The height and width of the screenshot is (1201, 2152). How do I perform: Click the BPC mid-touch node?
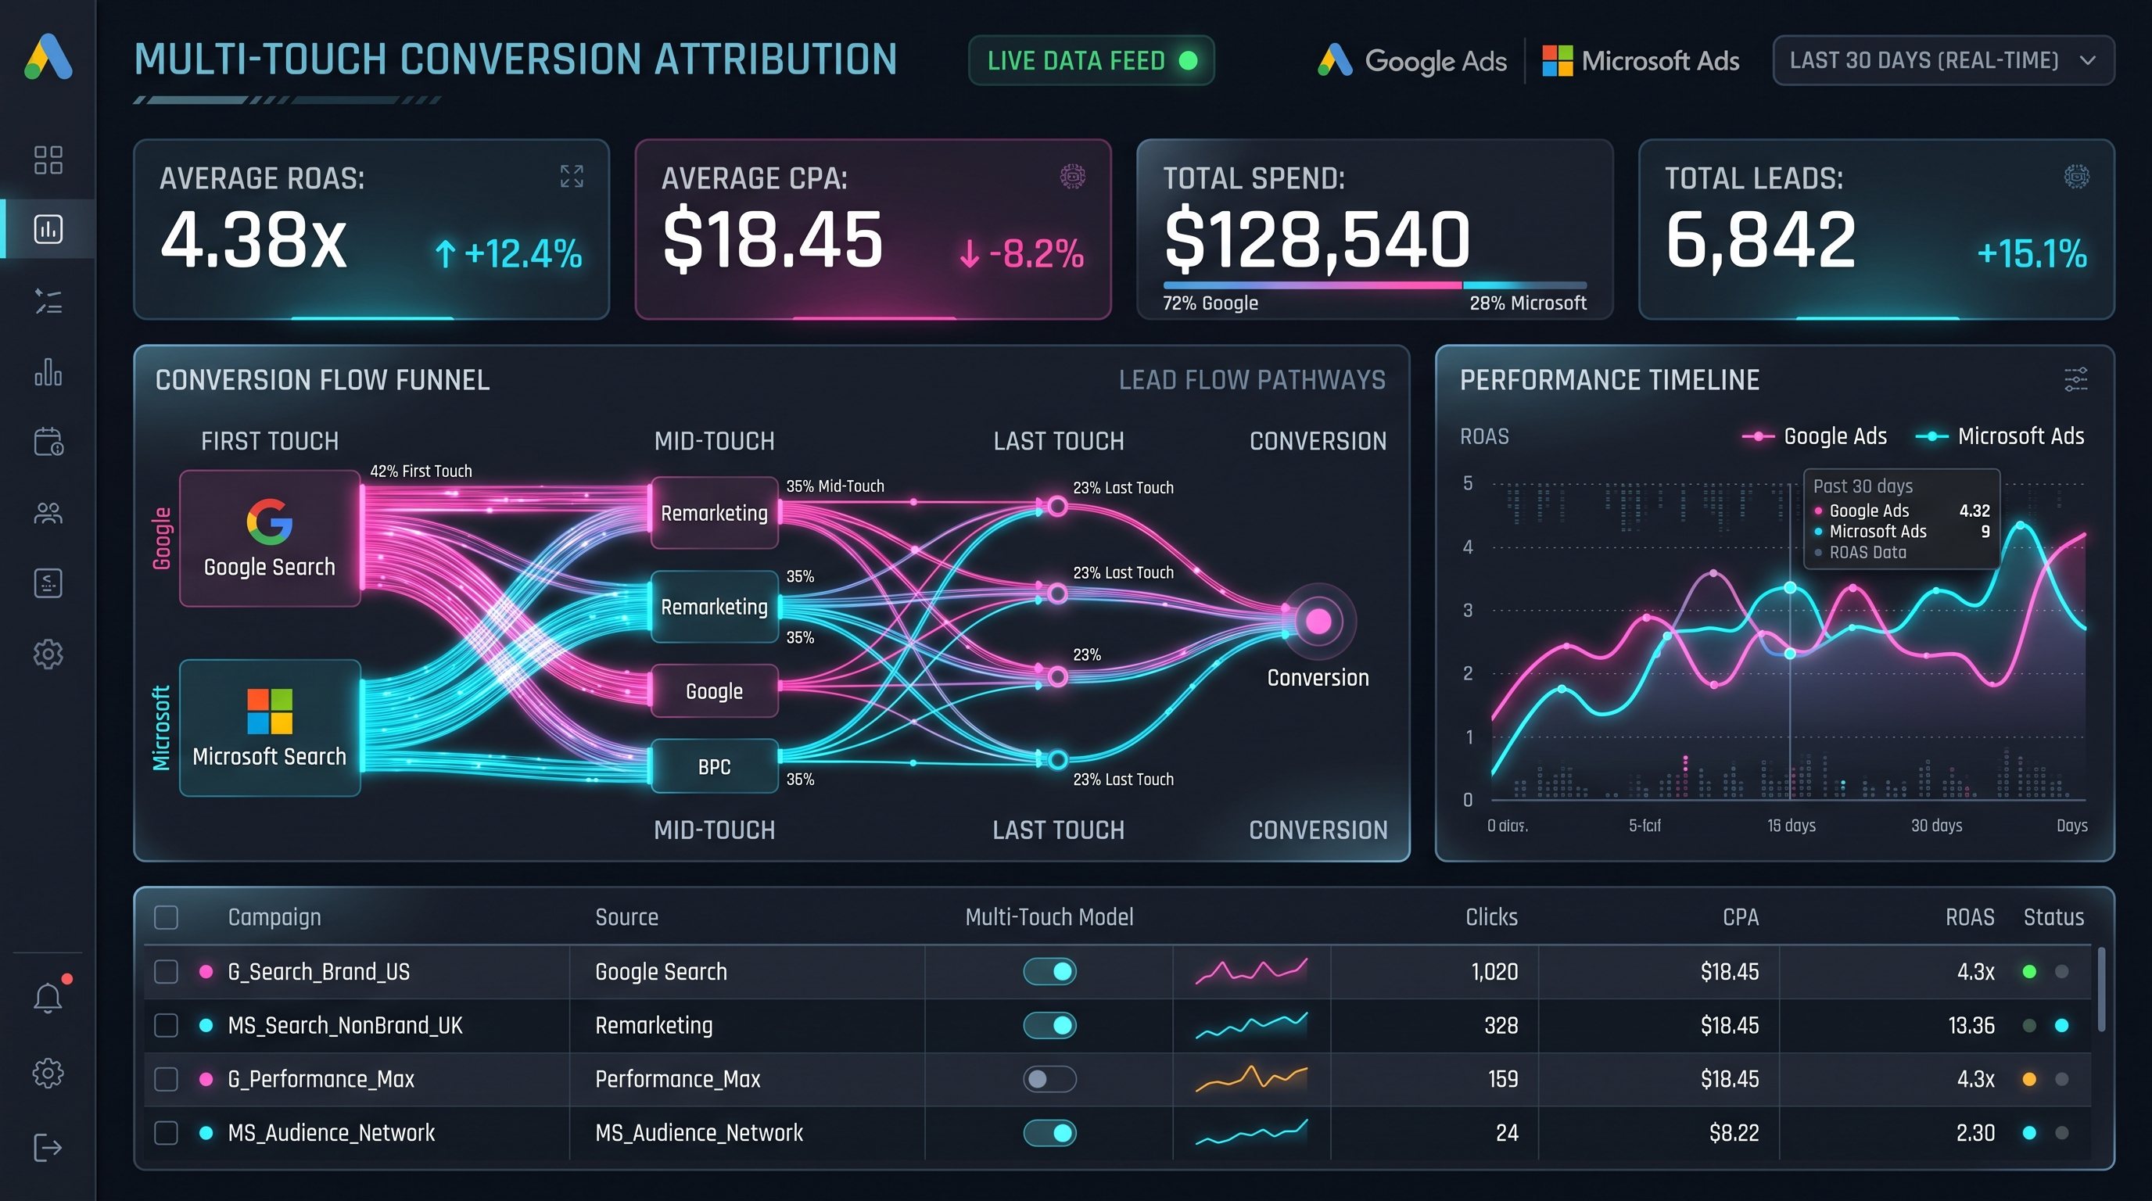pos(714,765)
